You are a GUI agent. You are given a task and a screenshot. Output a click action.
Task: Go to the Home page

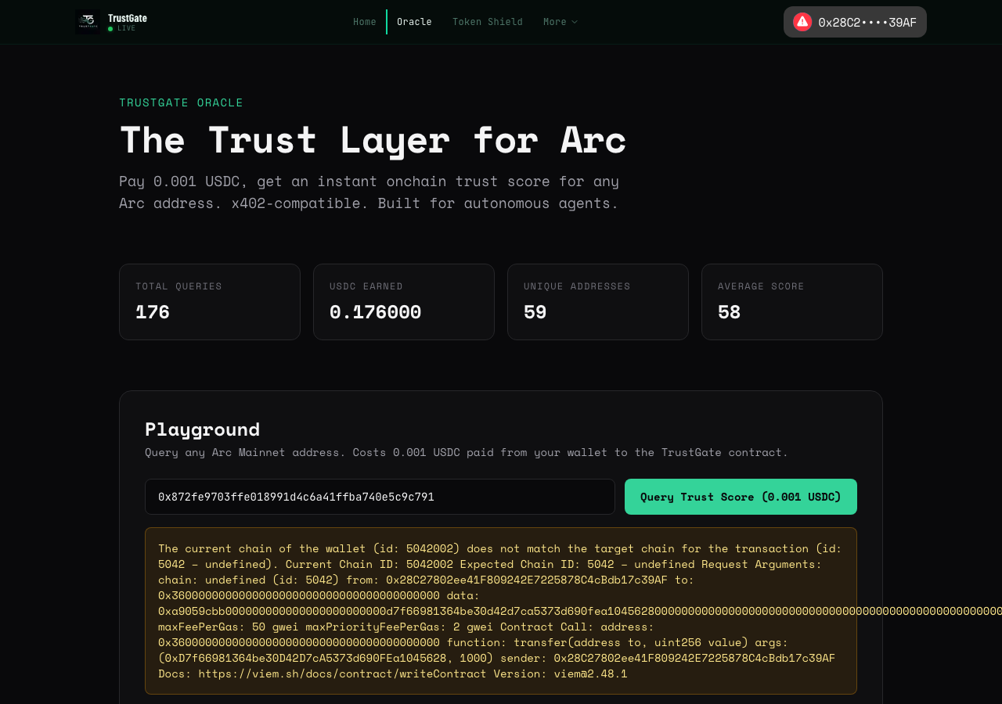365,22
